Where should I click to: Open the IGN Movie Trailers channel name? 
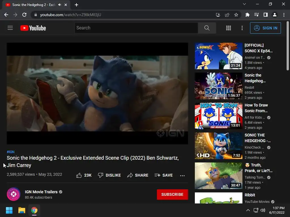(x=41, y=192)
